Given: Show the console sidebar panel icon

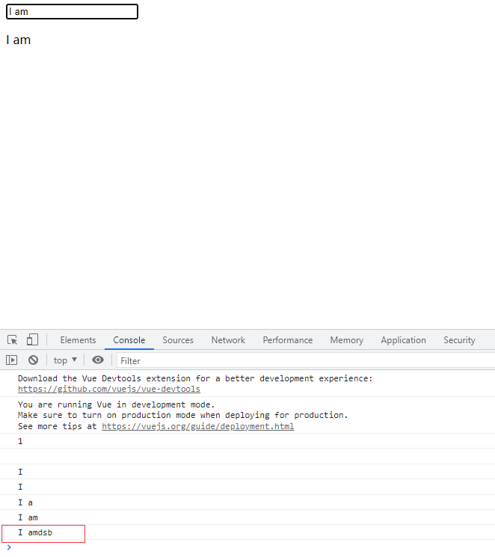Looking at the screenshot, I should coord(12,360).
